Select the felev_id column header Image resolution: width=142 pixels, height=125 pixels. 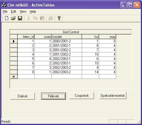click(26, 37)
